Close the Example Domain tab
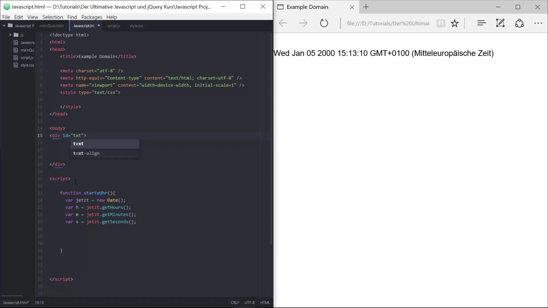The width and height of the screenshot is (548, 308). pos(352,7)
